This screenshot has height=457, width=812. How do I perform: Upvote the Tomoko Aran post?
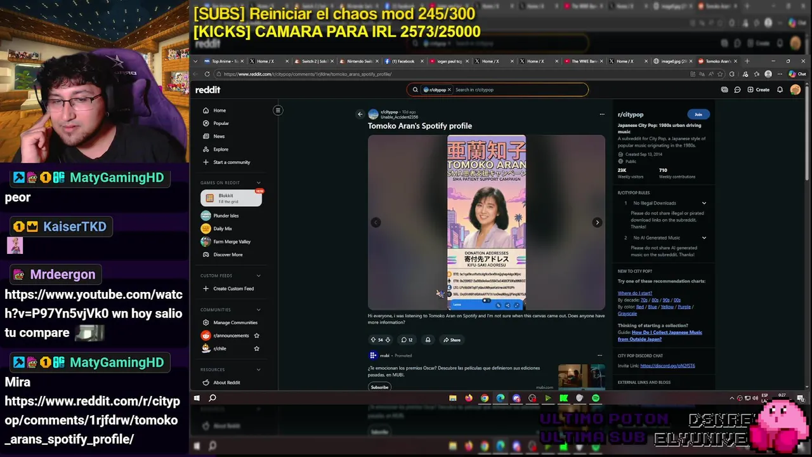[x=373, y=340]
